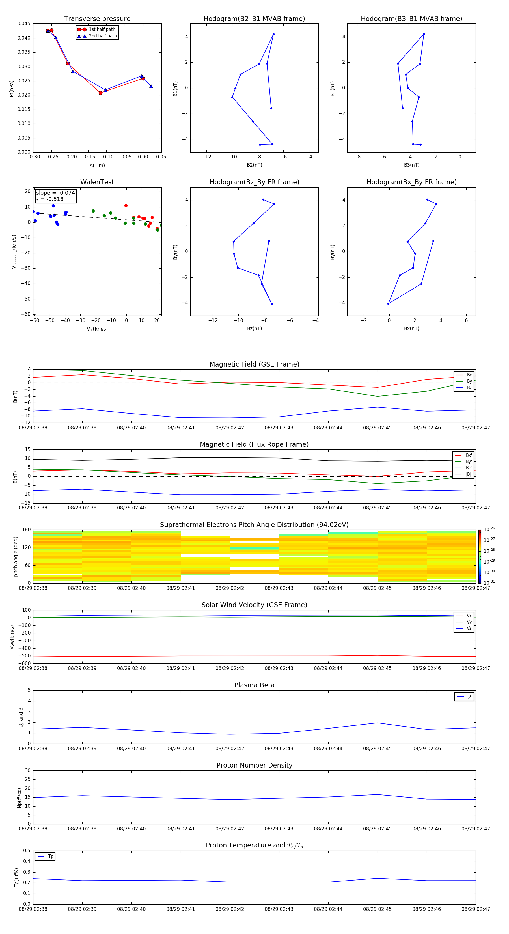This screenshot has width=509, height=934.
Task: Click the "0.045" tick on Transverse pressure
Action: coord(24,23)
